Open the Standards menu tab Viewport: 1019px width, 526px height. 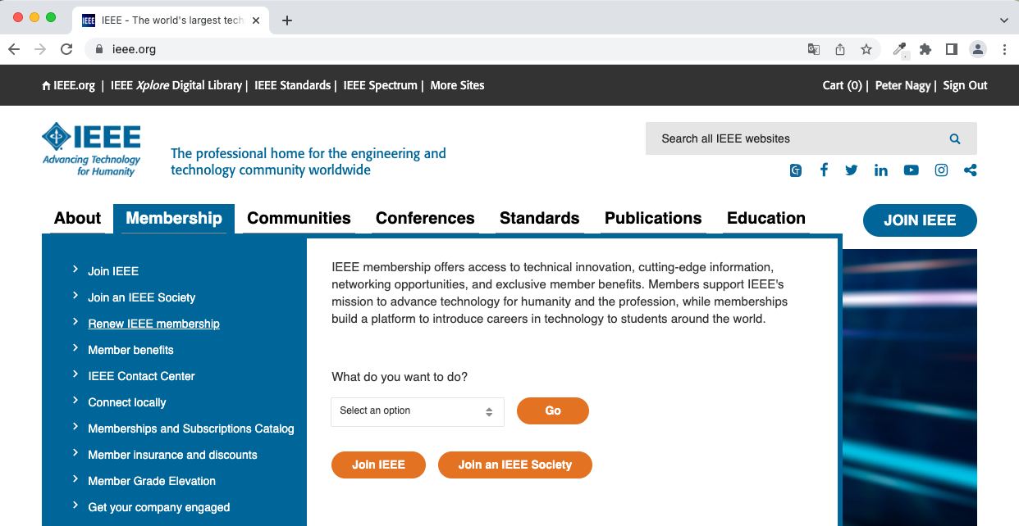click(x=539, y=218)
